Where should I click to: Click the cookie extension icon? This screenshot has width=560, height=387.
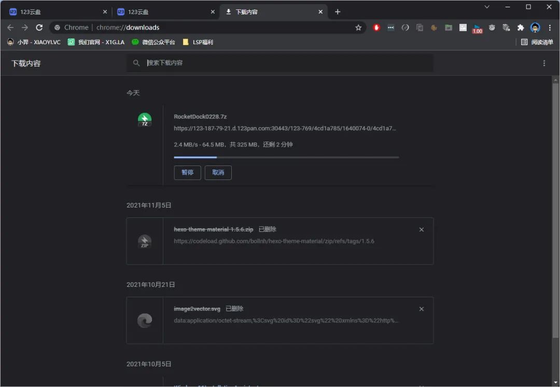pyautogui.click(x=434, y=27)
